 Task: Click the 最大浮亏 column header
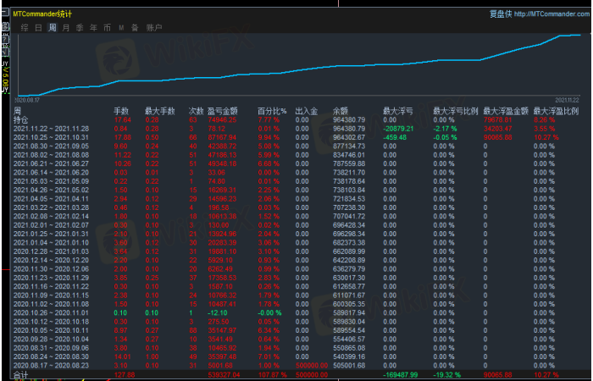(397, 111)
